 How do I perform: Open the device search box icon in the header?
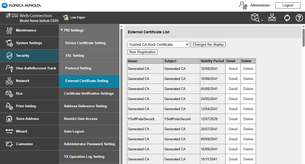(255, 18)
